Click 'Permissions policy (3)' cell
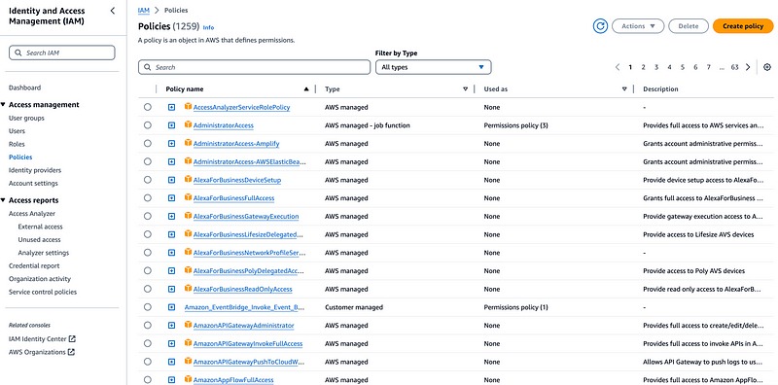Screen dimensions: 778x385 pos(515,125)
